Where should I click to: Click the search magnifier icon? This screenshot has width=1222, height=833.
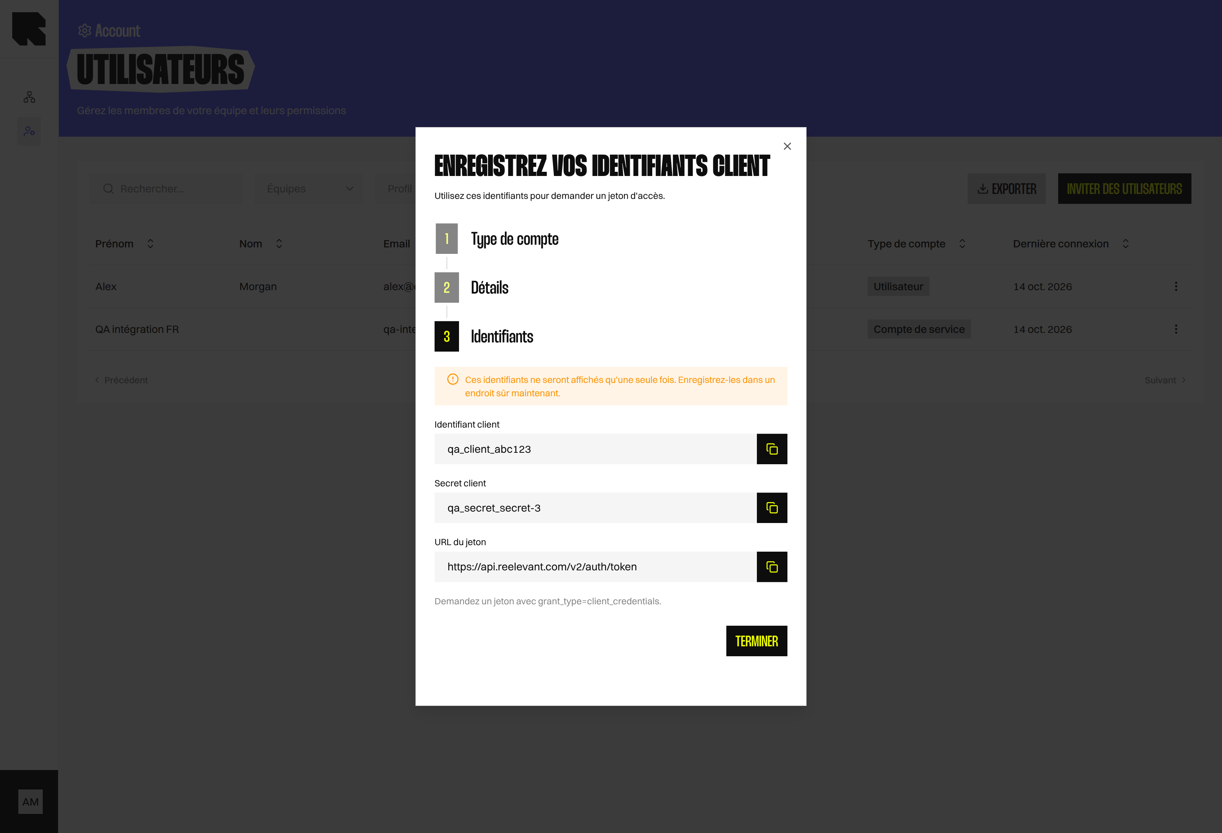pos(108,189)
